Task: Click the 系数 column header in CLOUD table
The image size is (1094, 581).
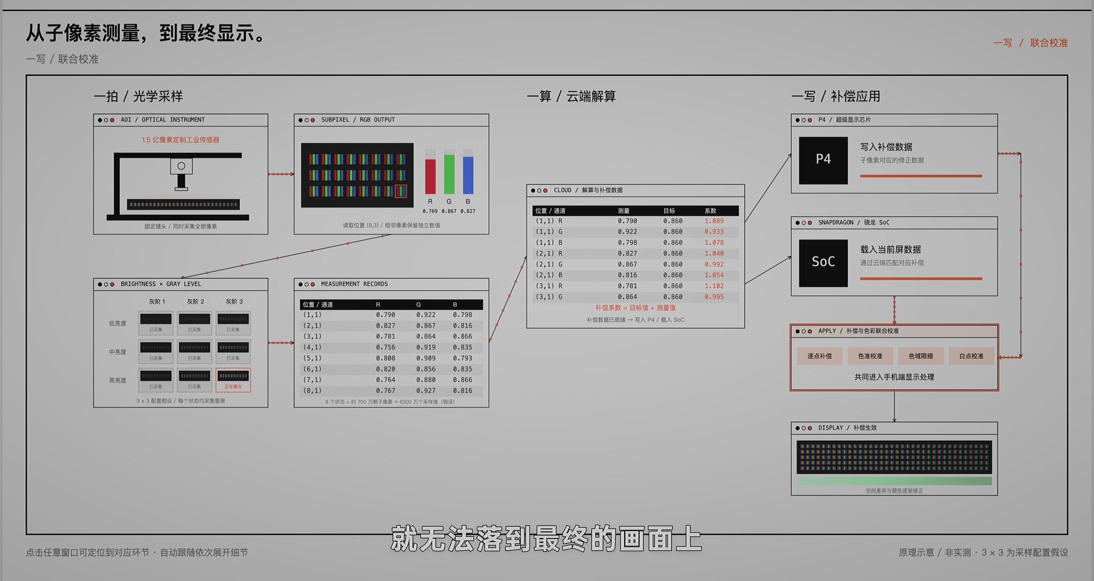Action: [710, 211]
